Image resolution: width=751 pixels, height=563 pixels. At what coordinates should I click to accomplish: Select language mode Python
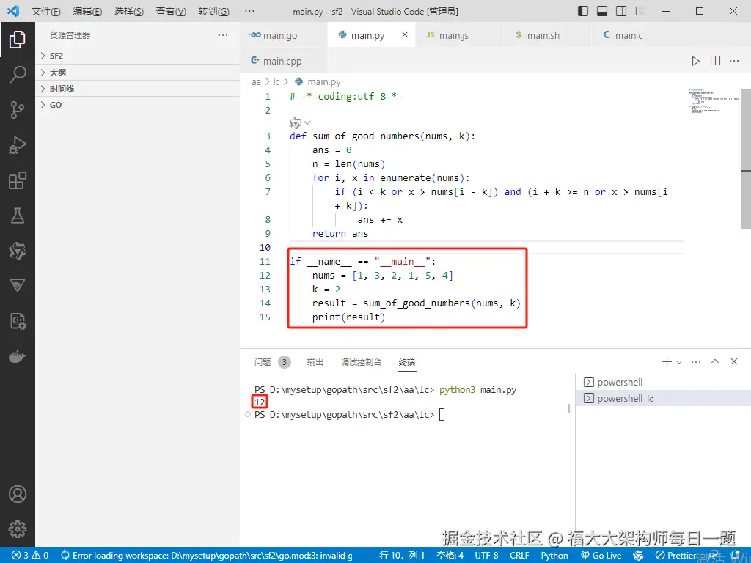coord(554,556)
